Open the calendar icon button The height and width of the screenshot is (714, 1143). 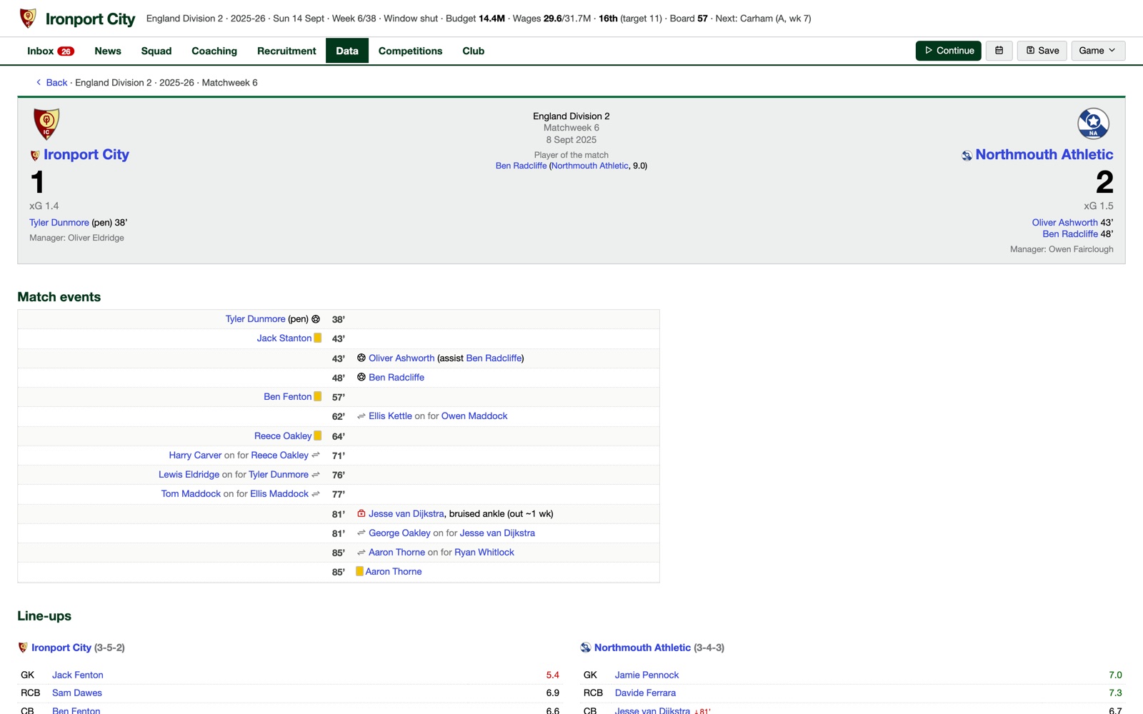999,51
